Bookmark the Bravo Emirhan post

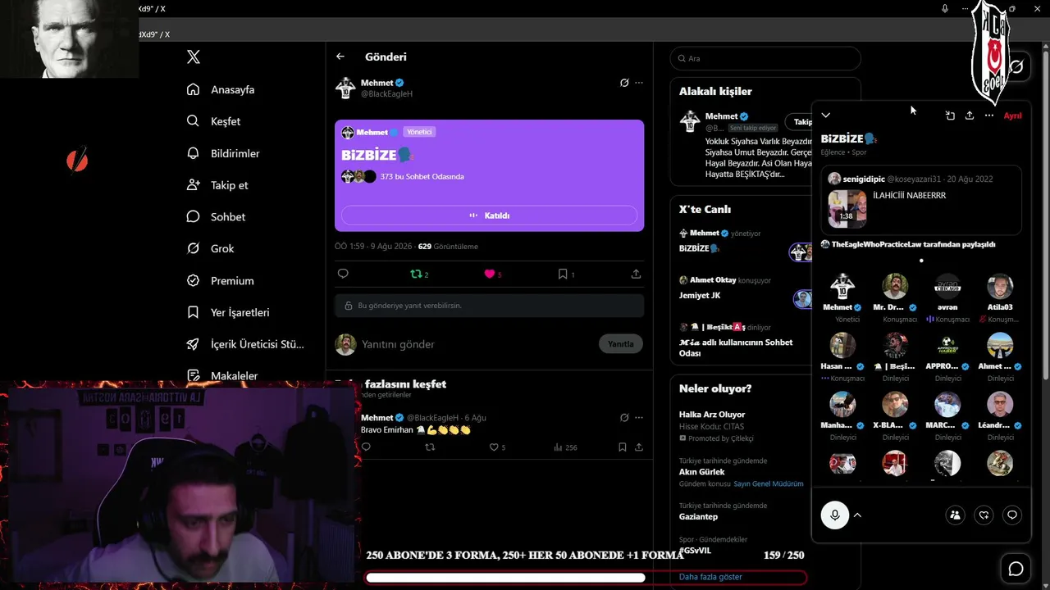pos(623,447)
